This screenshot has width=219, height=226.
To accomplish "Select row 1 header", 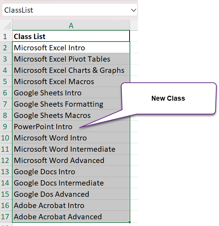I will coord(6,36).
